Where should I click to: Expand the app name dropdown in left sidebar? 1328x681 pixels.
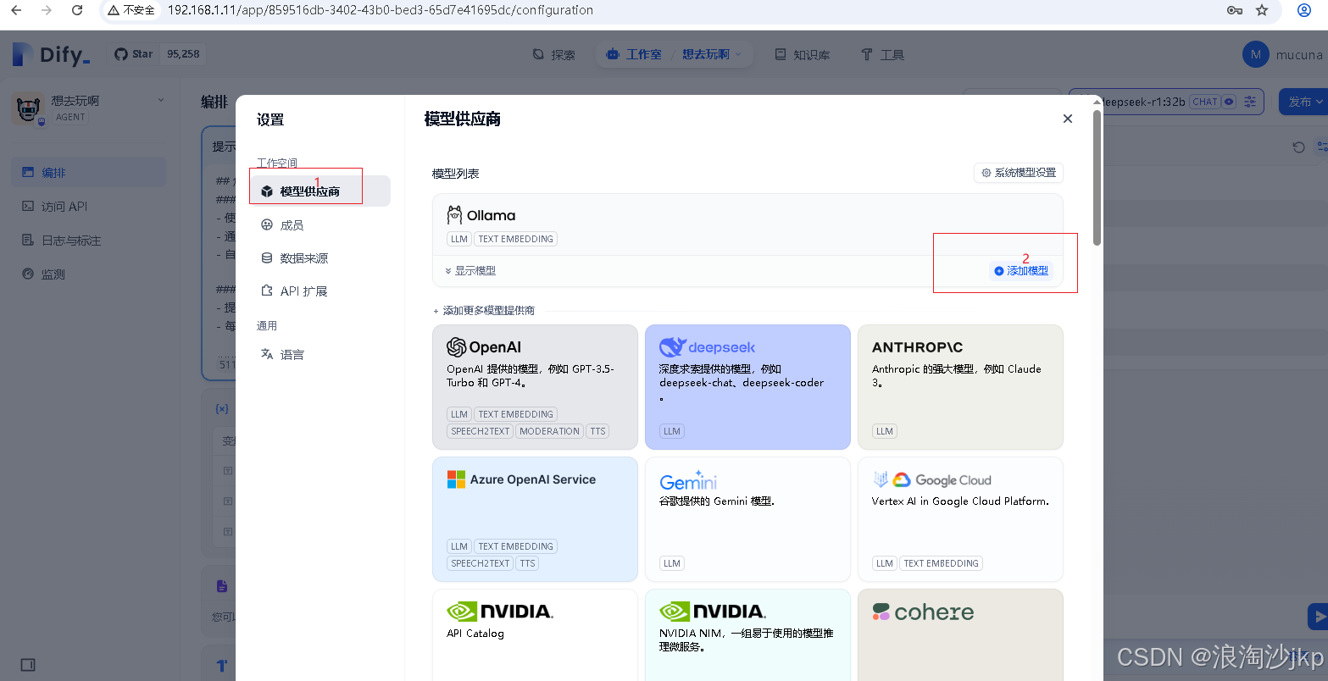coord(161,100)
